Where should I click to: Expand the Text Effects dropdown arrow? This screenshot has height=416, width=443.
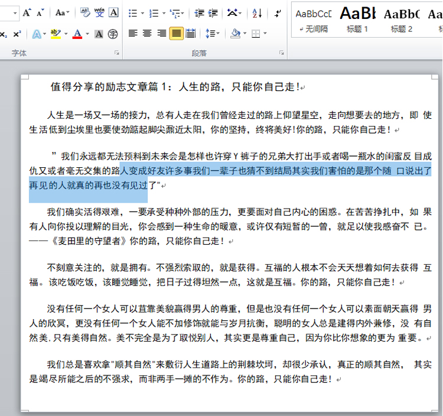coord(45,34)
